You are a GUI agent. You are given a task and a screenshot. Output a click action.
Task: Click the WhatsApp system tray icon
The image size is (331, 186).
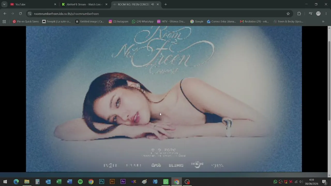(x=275, y=182)
